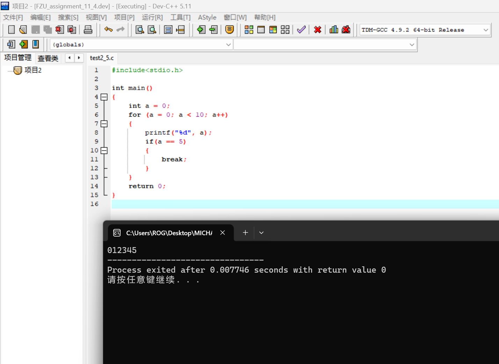Click the 'break;' statement in code
Viewport: 499px width, 364px height.
[174, 159]
